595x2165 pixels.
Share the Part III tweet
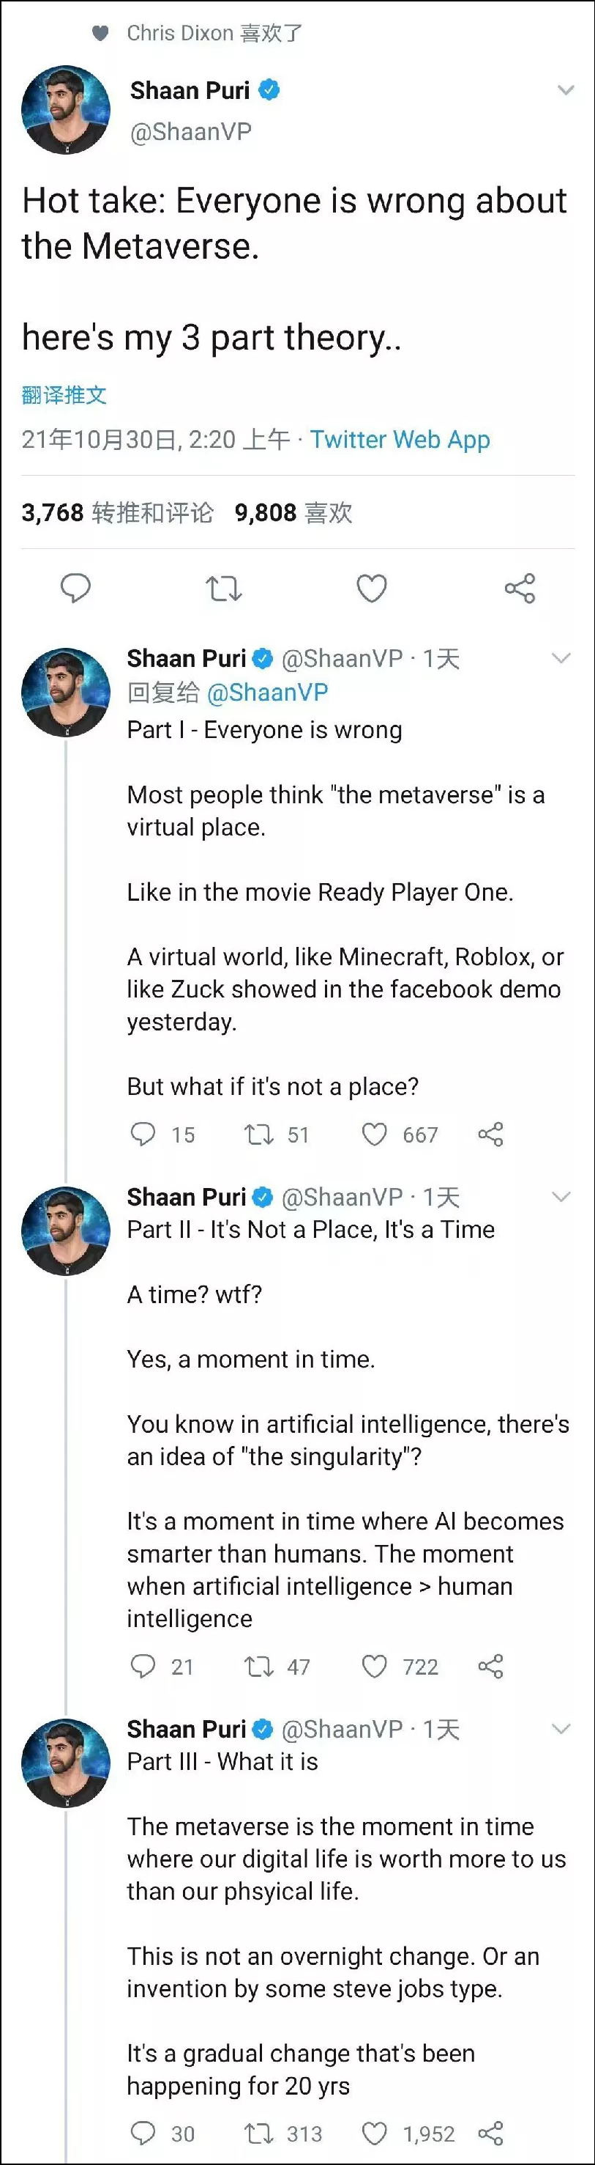point(491,2132)
